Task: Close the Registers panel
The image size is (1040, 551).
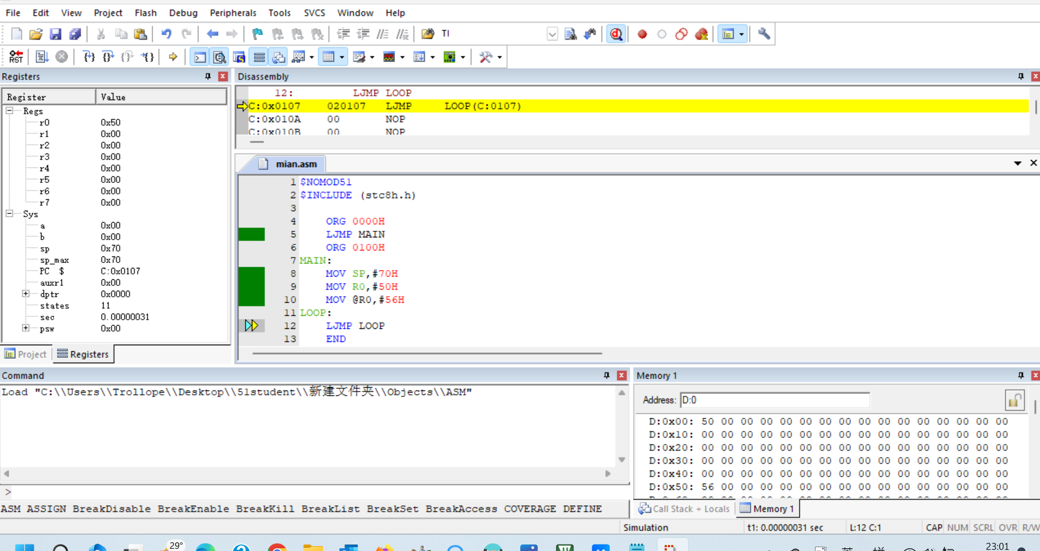Action: [x=223, y=76]
